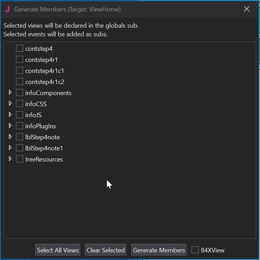
Task: Toggle the B4XView checkbox
Action: 195,250
